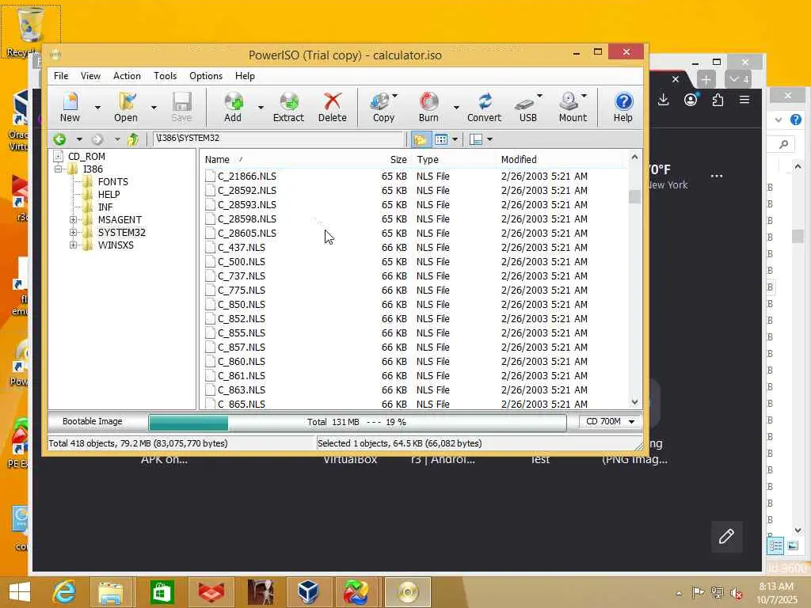811x608 pixels.
Task: Open the New button dropdown arrow
Action: [97, 108]
